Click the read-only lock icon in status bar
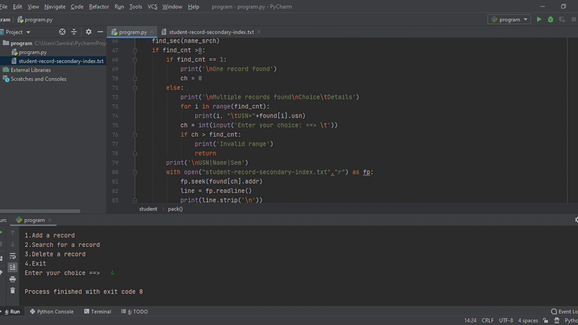578x325 pixels. click(x=545, y=320)
